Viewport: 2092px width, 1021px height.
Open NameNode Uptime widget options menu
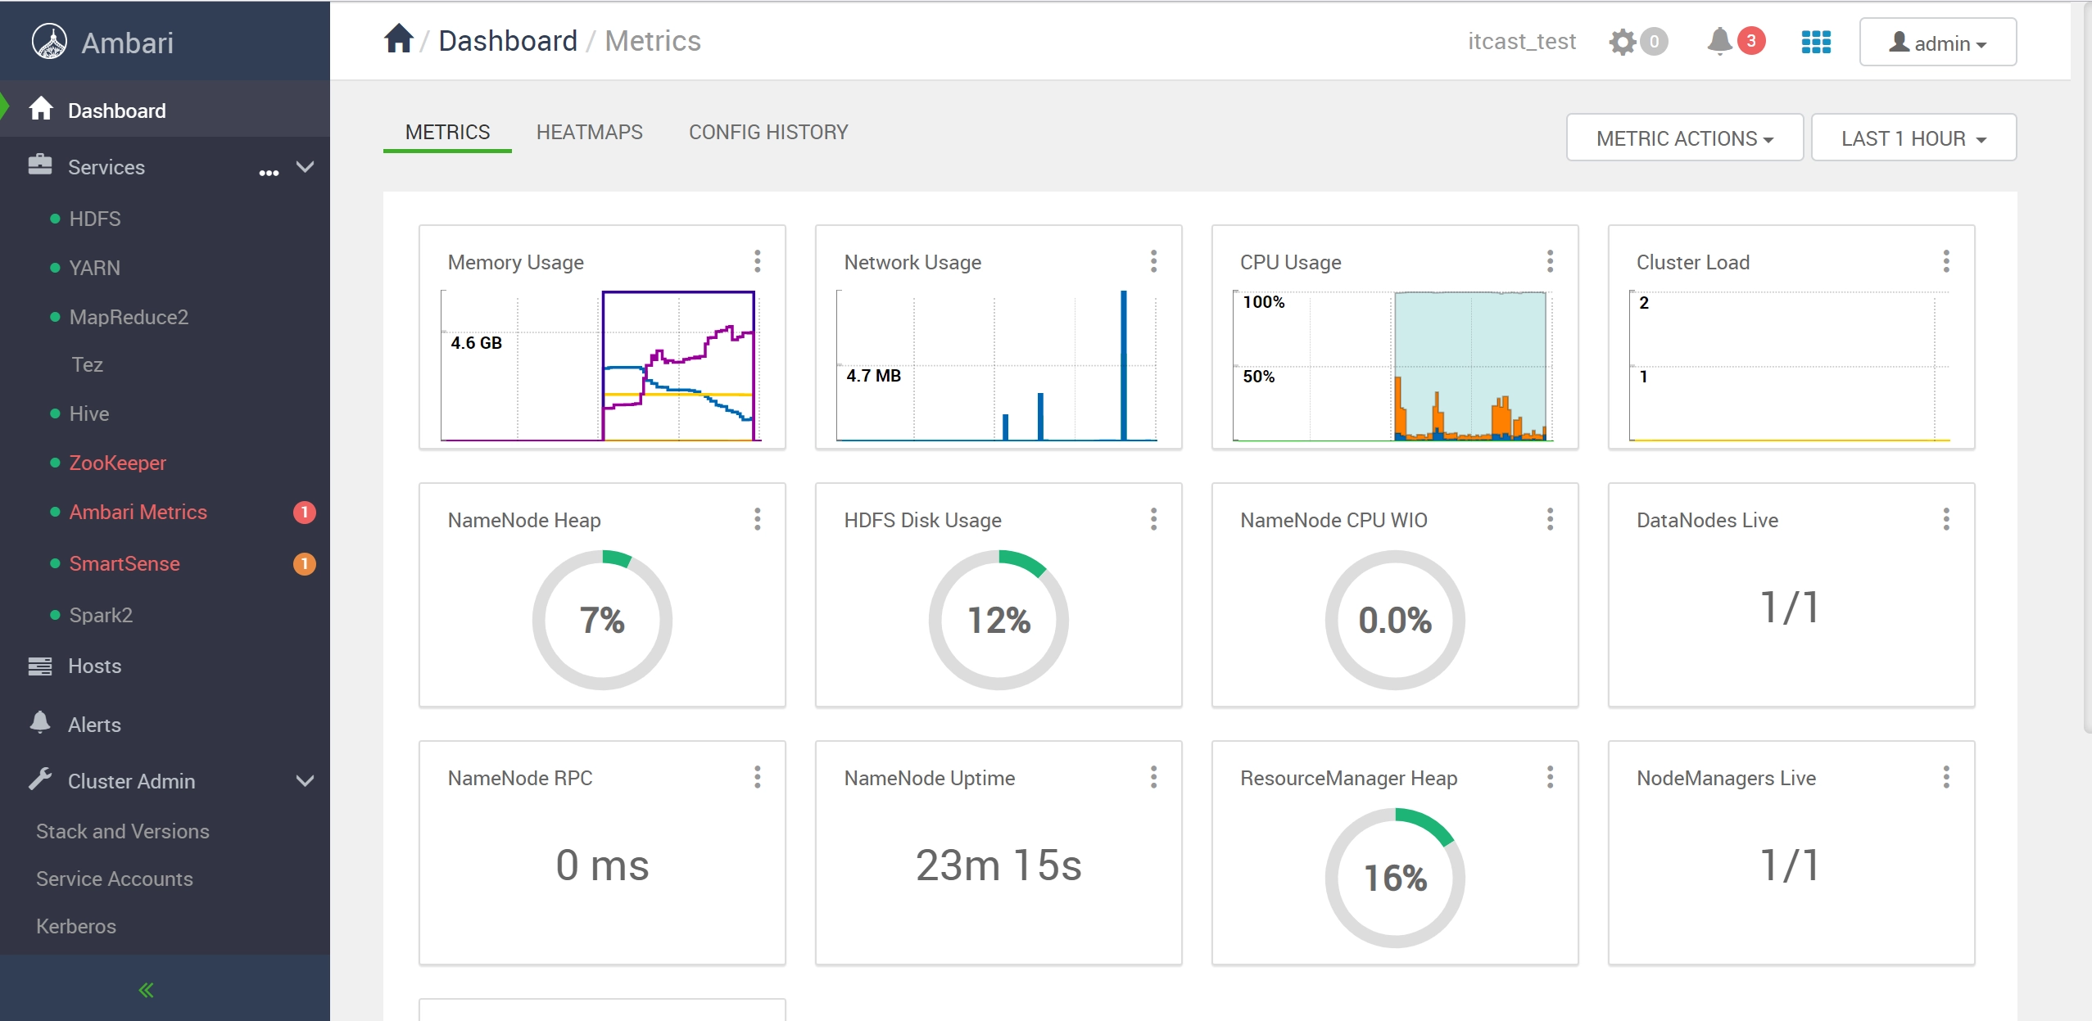click(1154, 777)
